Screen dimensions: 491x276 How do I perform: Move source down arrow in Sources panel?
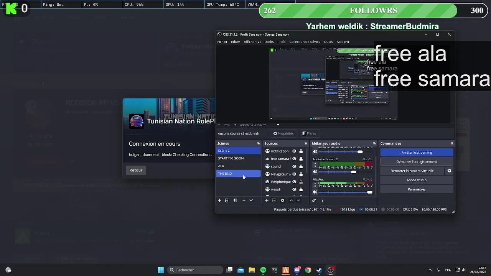click(298, 200)
